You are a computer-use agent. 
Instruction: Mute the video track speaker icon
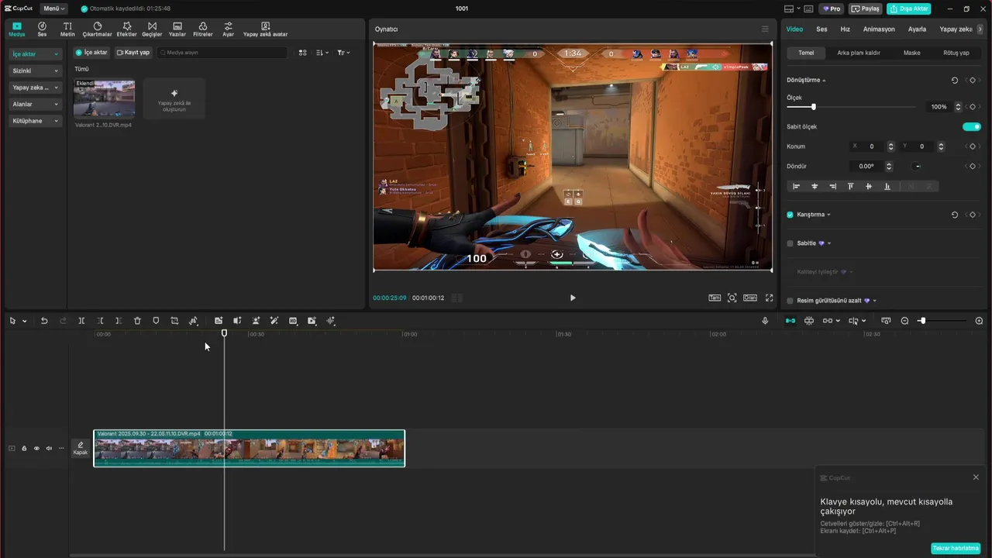[x=49, y=448]
